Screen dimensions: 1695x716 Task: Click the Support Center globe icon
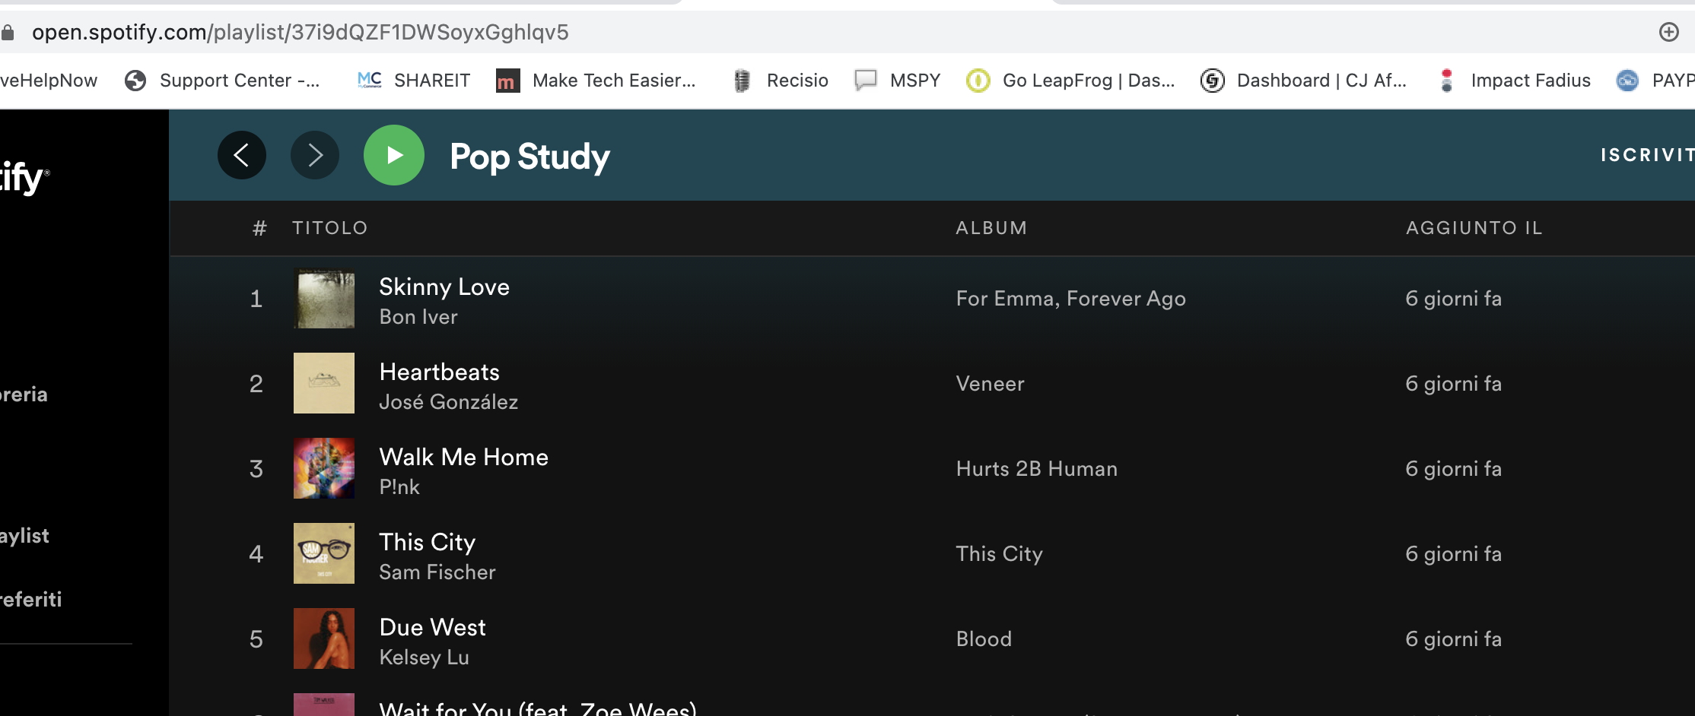click(x=135, y=81)
